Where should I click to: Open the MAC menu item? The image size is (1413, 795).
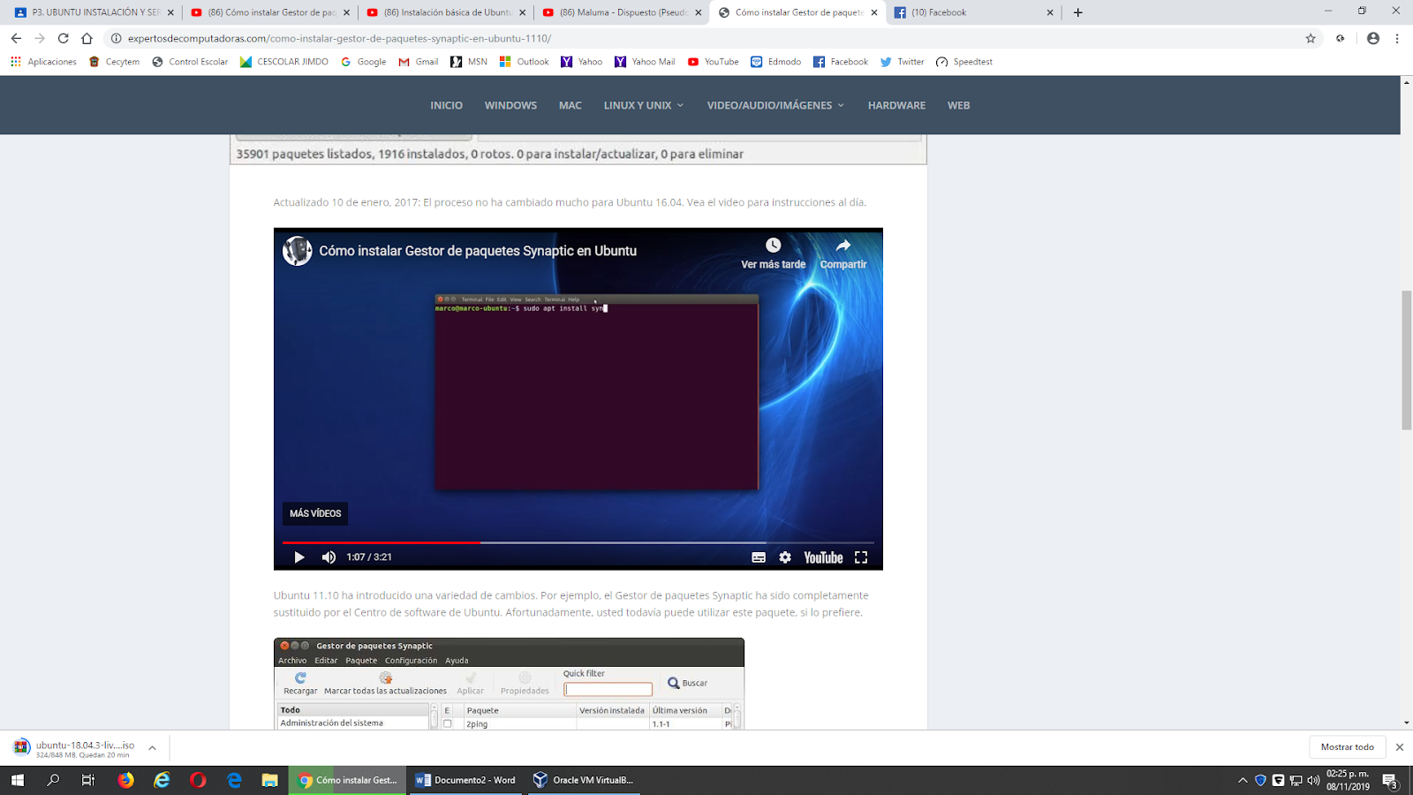[570, 105]
